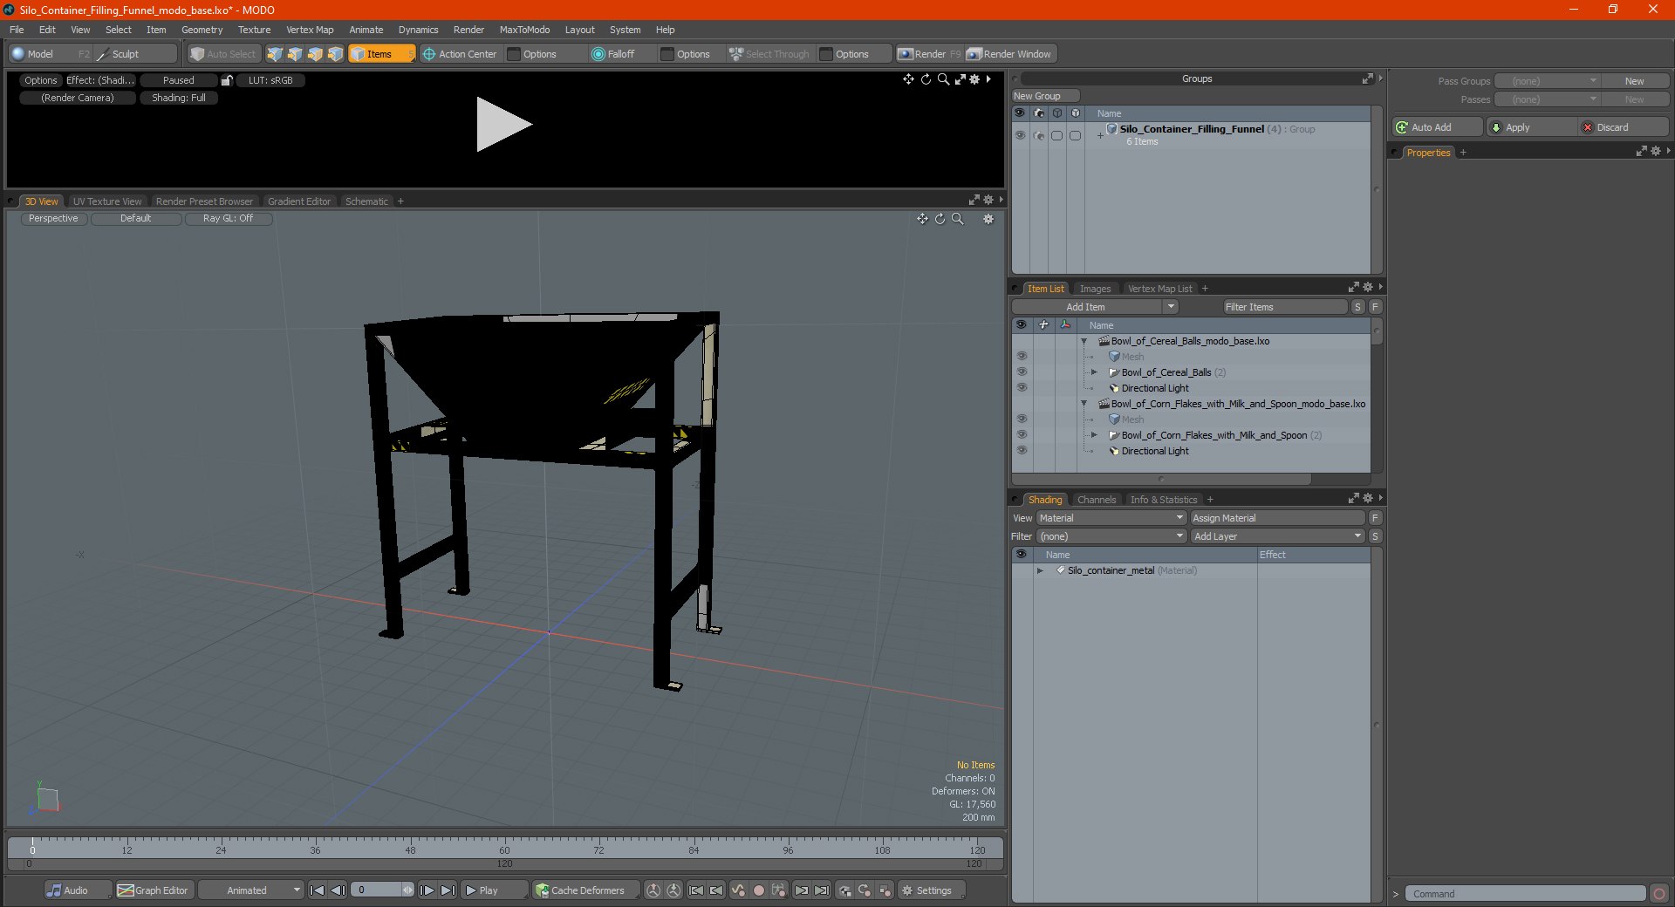Toggle visibility of Silo_Container_Filling_Funnel group
This screenshot has height=907, width=1675.
pyautogui.click(x=1020, y=135)
